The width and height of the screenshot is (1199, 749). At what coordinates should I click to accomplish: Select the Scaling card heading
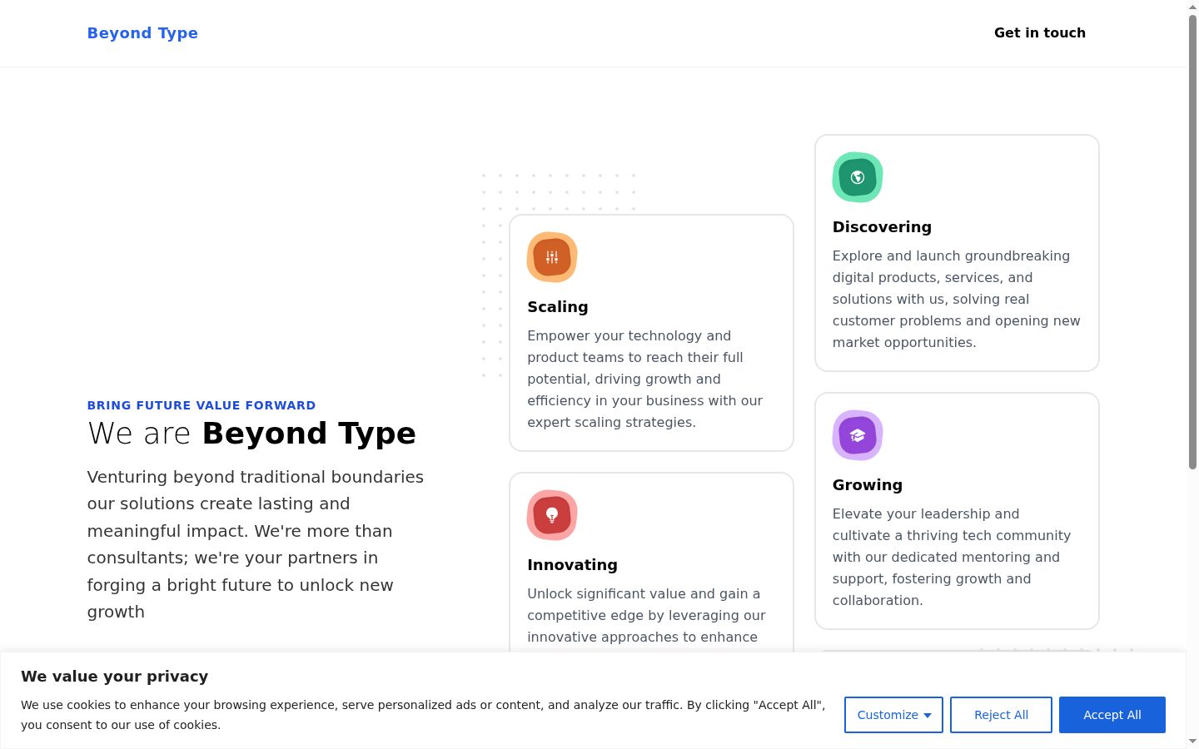(558, 306)
